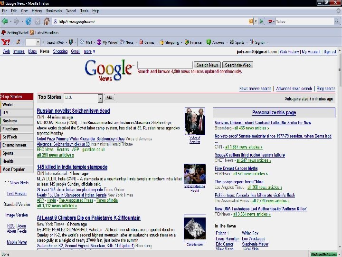Click the Personalize this page link
Image resolution: width=342 pixels, height=257 pixels.
pyautogui.click(x=274, y=112)
